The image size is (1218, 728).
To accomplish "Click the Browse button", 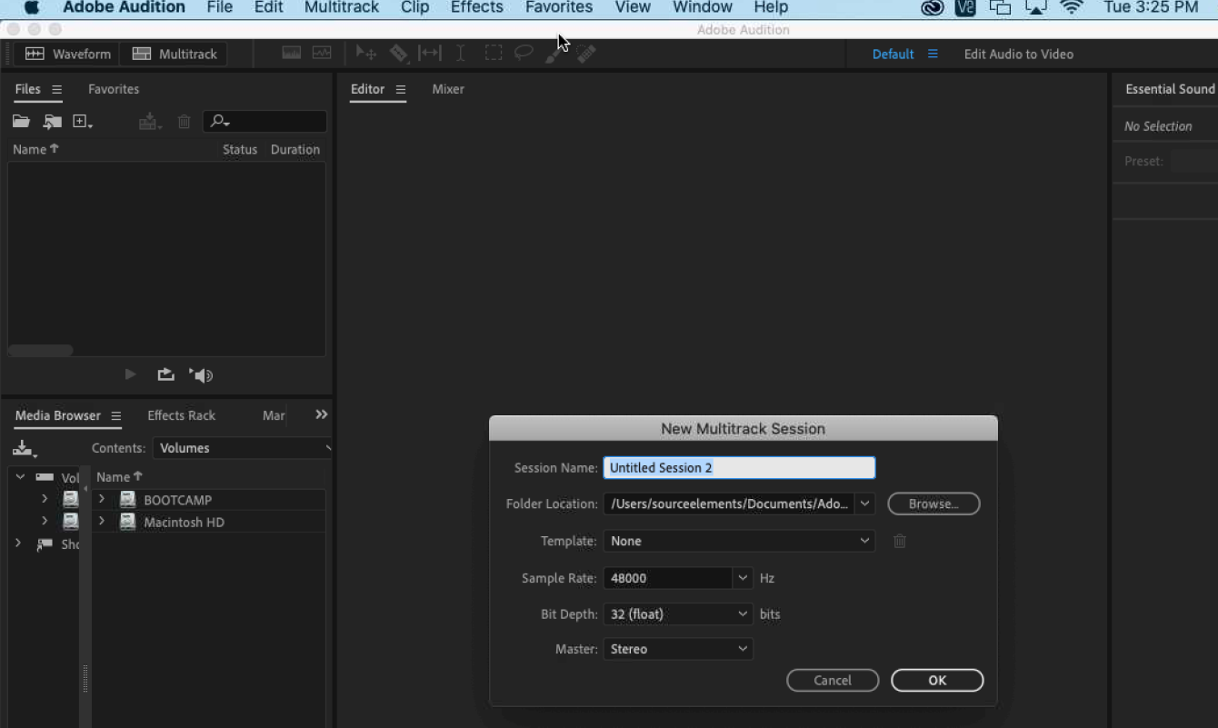I will click(x=933, y=504).
